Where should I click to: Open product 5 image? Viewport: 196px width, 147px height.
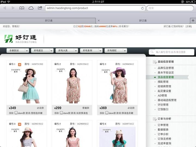coord(72,137)
